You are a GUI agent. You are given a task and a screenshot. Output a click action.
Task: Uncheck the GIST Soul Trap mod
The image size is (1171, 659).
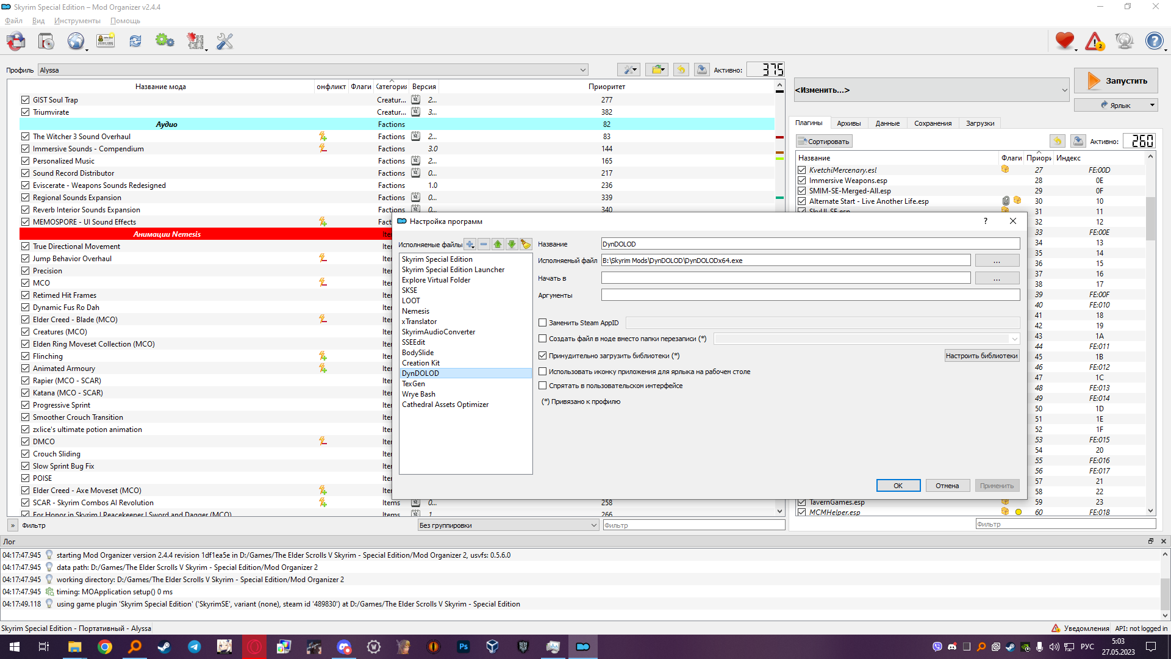click(25, 99)
